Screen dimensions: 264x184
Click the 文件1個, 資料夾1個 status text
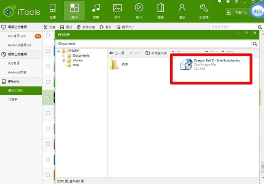point(70,181)
